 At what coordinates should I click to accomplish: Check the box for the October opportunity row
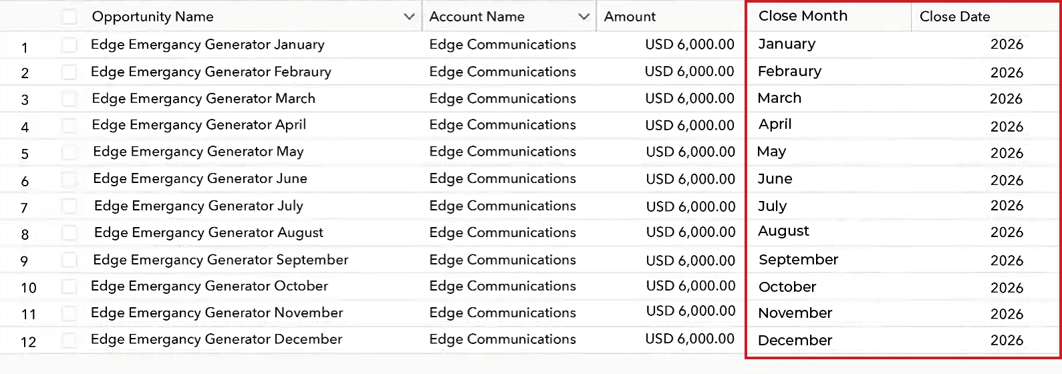[x=69, y=287]
